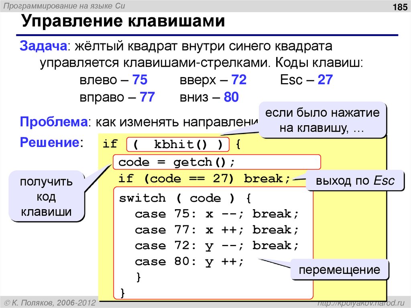
Task: Click the text "как изменять направление"
Action: point(177,122)
